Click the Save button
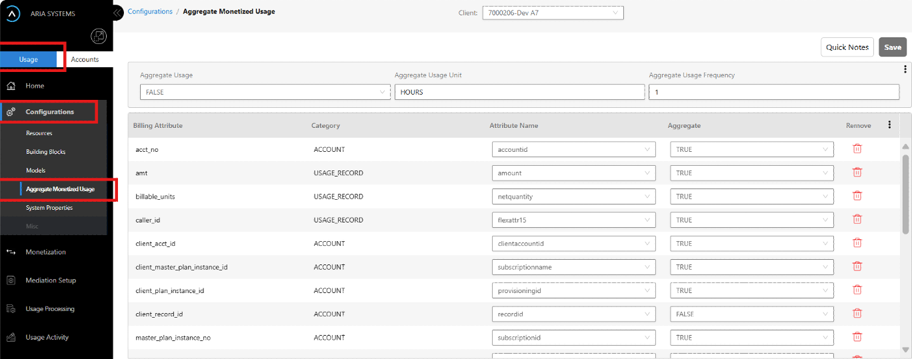Screen dimensions: 912x359 click(x=892, y=47)
